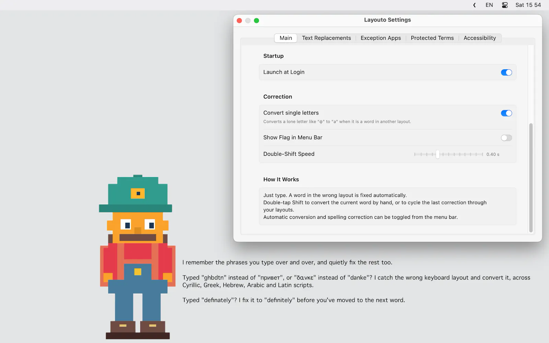Screen dimensions: 549x343
Task: Close the Layouto Settings window
Action: (x=240, y=21)
